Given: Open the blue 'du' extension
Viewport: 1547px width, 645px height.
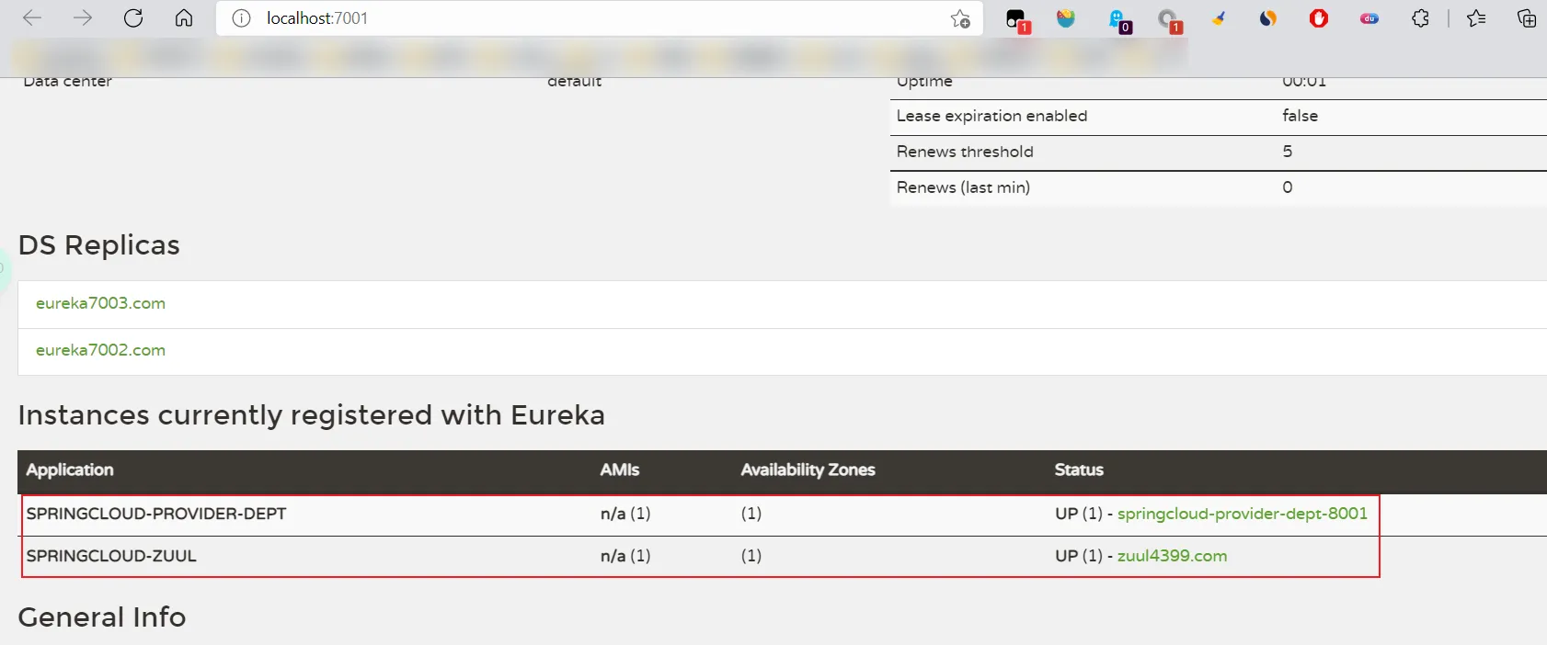Looking at the screenshot, I should tap(1369, 18).
